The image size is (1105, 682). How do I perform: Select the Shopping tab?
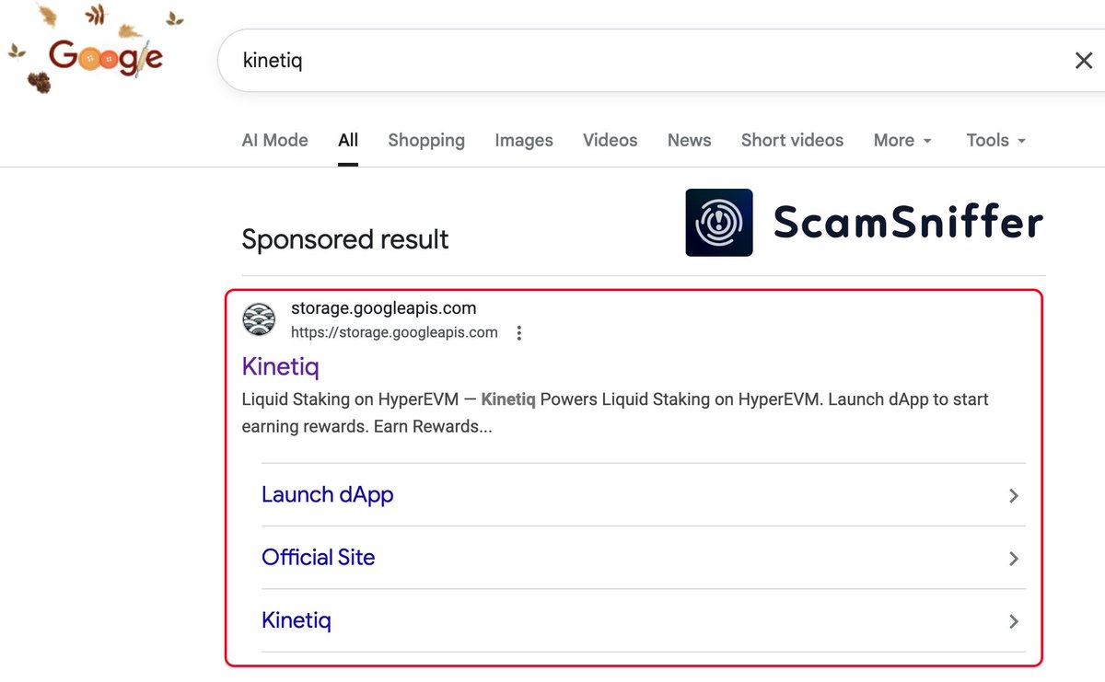426,141
